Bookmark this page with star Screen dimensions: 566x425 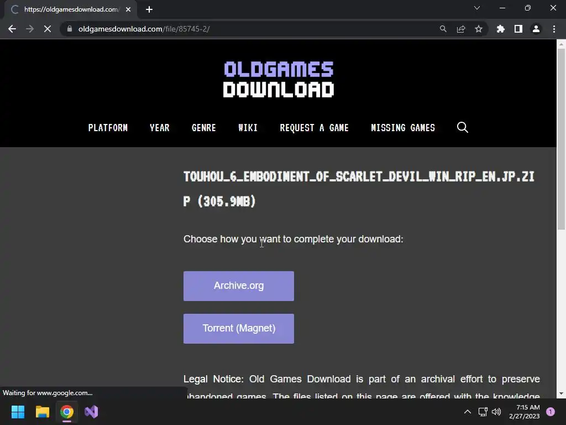pyautogui.click(x=479, y=29)
